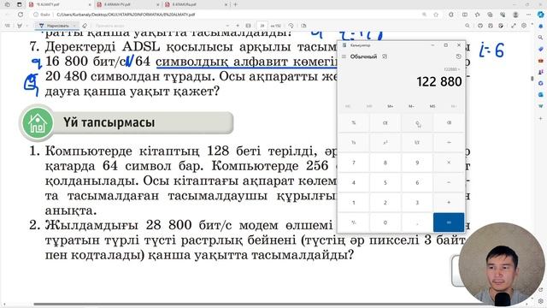Viewport: 547px width, 308px height.
Task: Enter PDF full screen mode
Action: 514,26
